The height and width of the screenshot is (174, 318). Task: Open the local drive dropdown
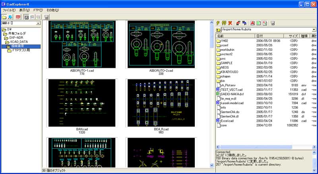[38, 23]
